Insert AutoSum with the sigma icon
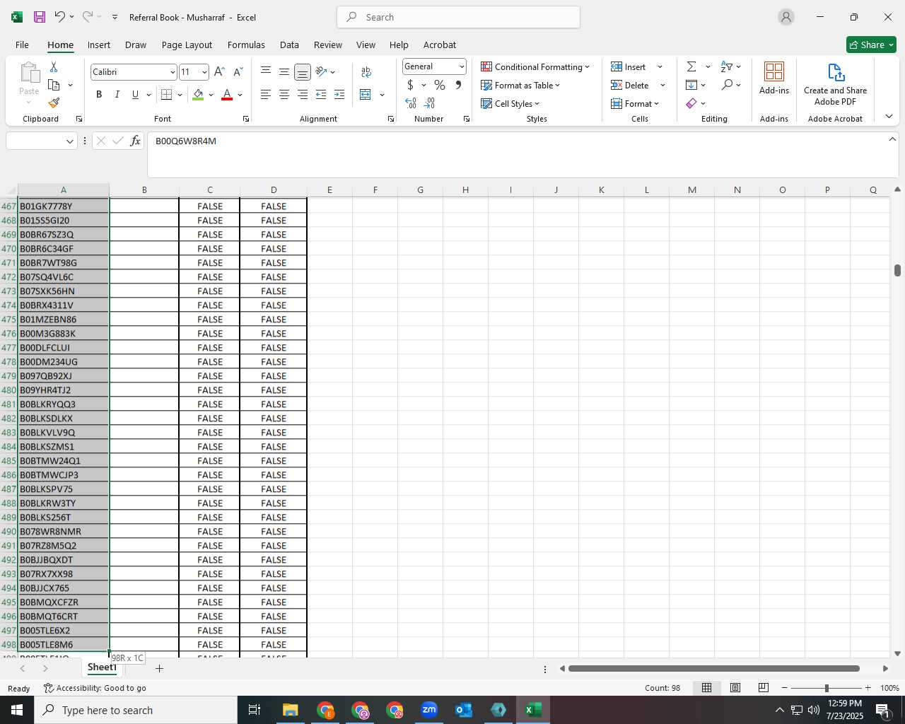This screenshot has height=724, width=905. [x=691, y=66]
